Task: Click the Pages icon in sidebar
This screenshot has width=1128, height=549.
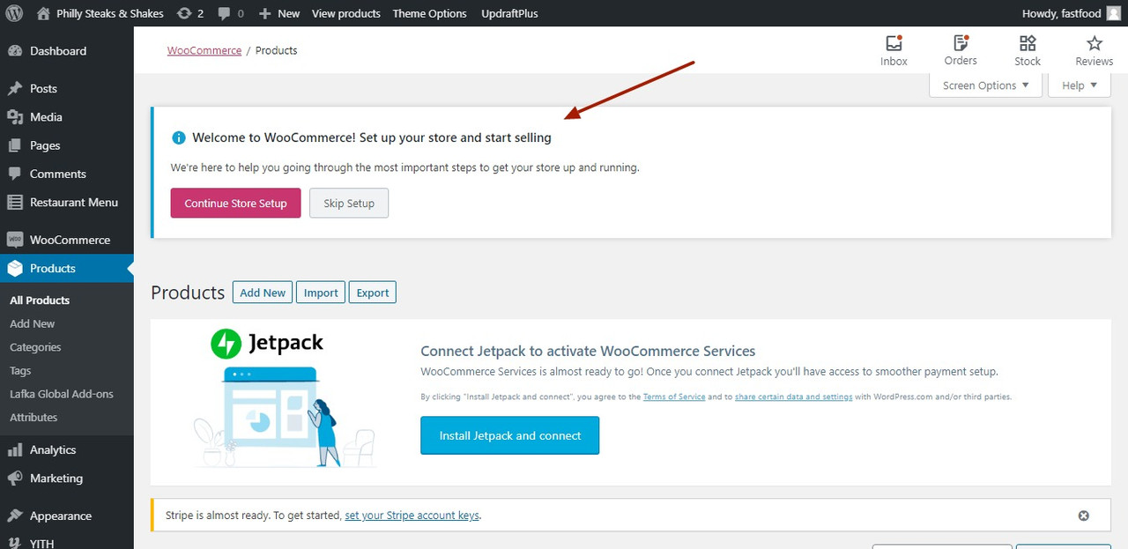Action: click(15, 145)
